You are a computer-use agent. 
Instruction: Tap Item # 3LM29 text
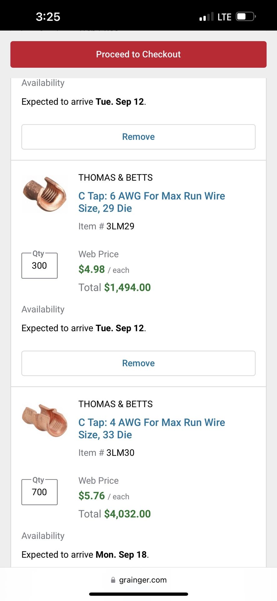coord(106,226)
